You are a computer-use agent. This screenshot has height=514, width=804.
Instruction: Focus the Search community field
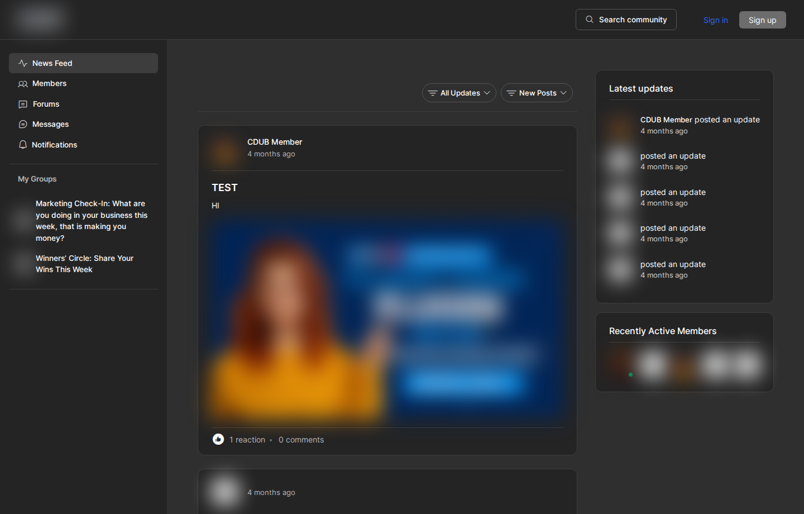click(626, 20)
